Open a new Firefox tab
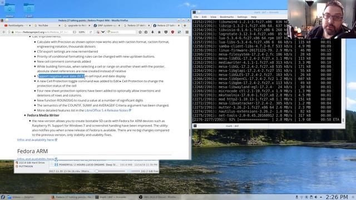Viewport: 356px width, 200px height. point(185,26)
